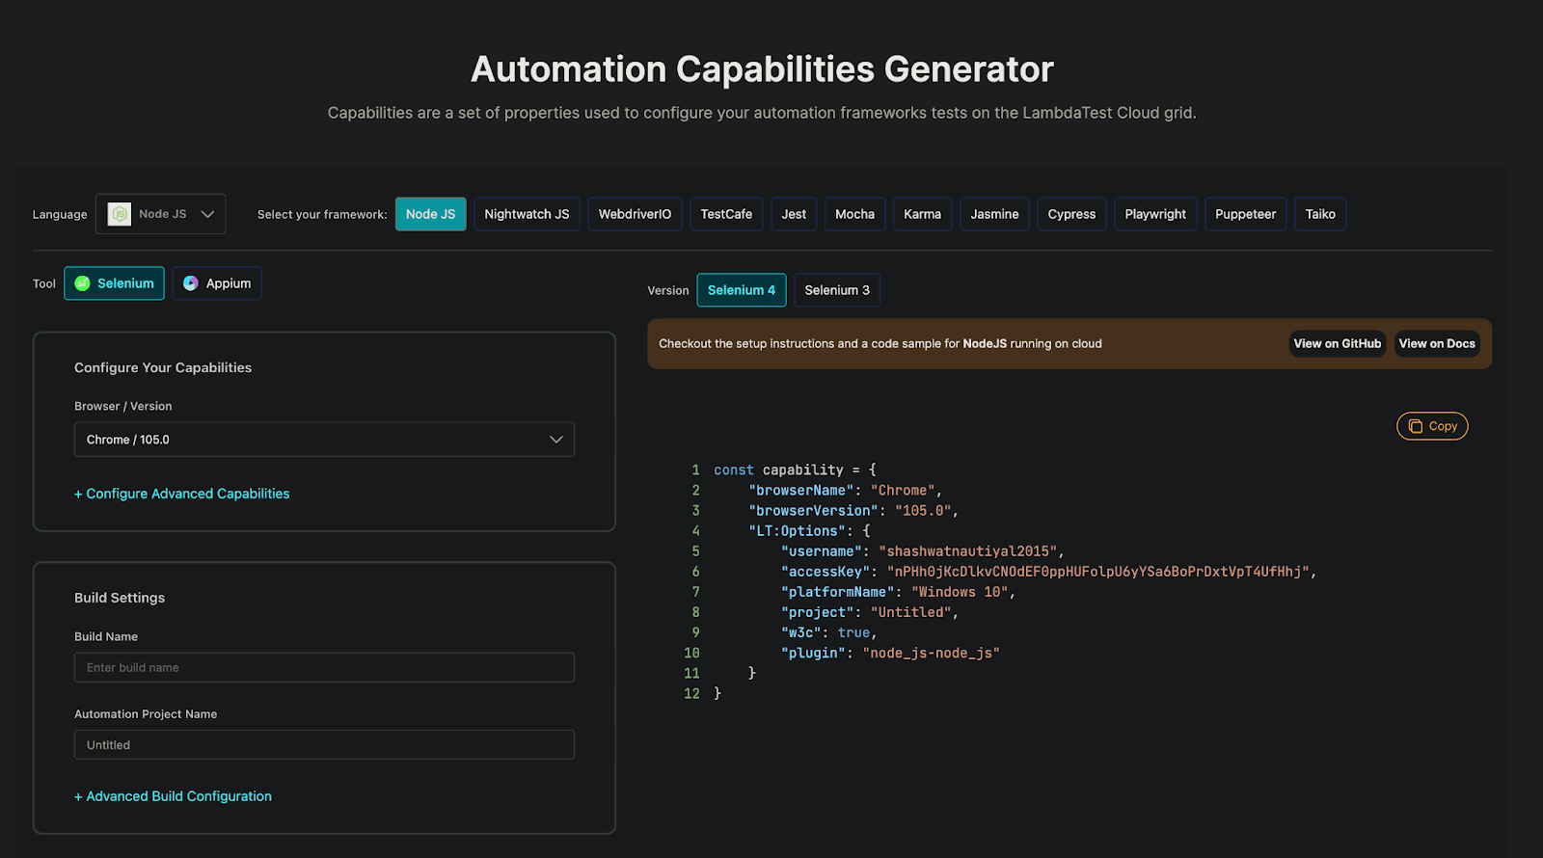Viewport: 1543px width, 858px height.
Task: Click the "Windows 10" platformName value
Action: tap(960, 592)
